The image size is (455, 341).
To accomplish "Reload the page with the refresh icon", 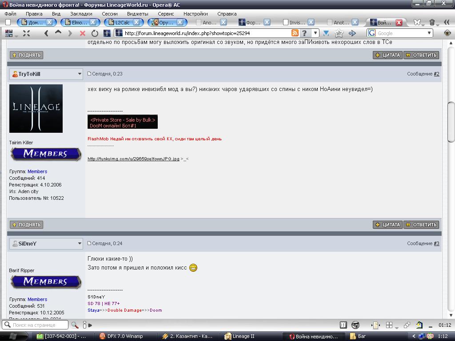I will point(95,33).
